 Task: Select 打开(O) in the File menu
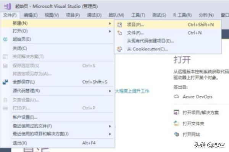tap(57, 31)
